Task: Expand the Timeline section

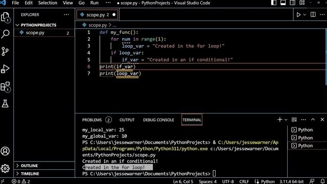Action: point(44,174)
